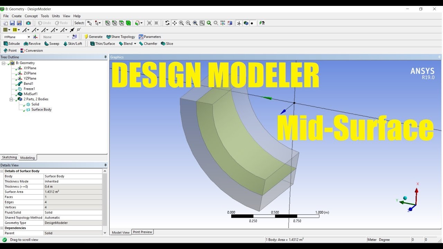The image size is (443, 249).
Task: Open the File menu
Action: (6, 16)
